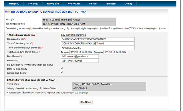Click the Sử dụng dịch vụ T-VAN label
This screenshot has width=183, height=111.
pos(30,65)
